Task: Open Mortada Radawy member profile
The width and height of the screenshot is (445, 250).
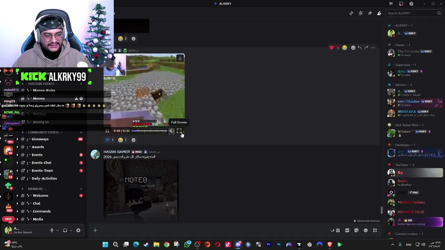Action: click(x=414, y=202)
